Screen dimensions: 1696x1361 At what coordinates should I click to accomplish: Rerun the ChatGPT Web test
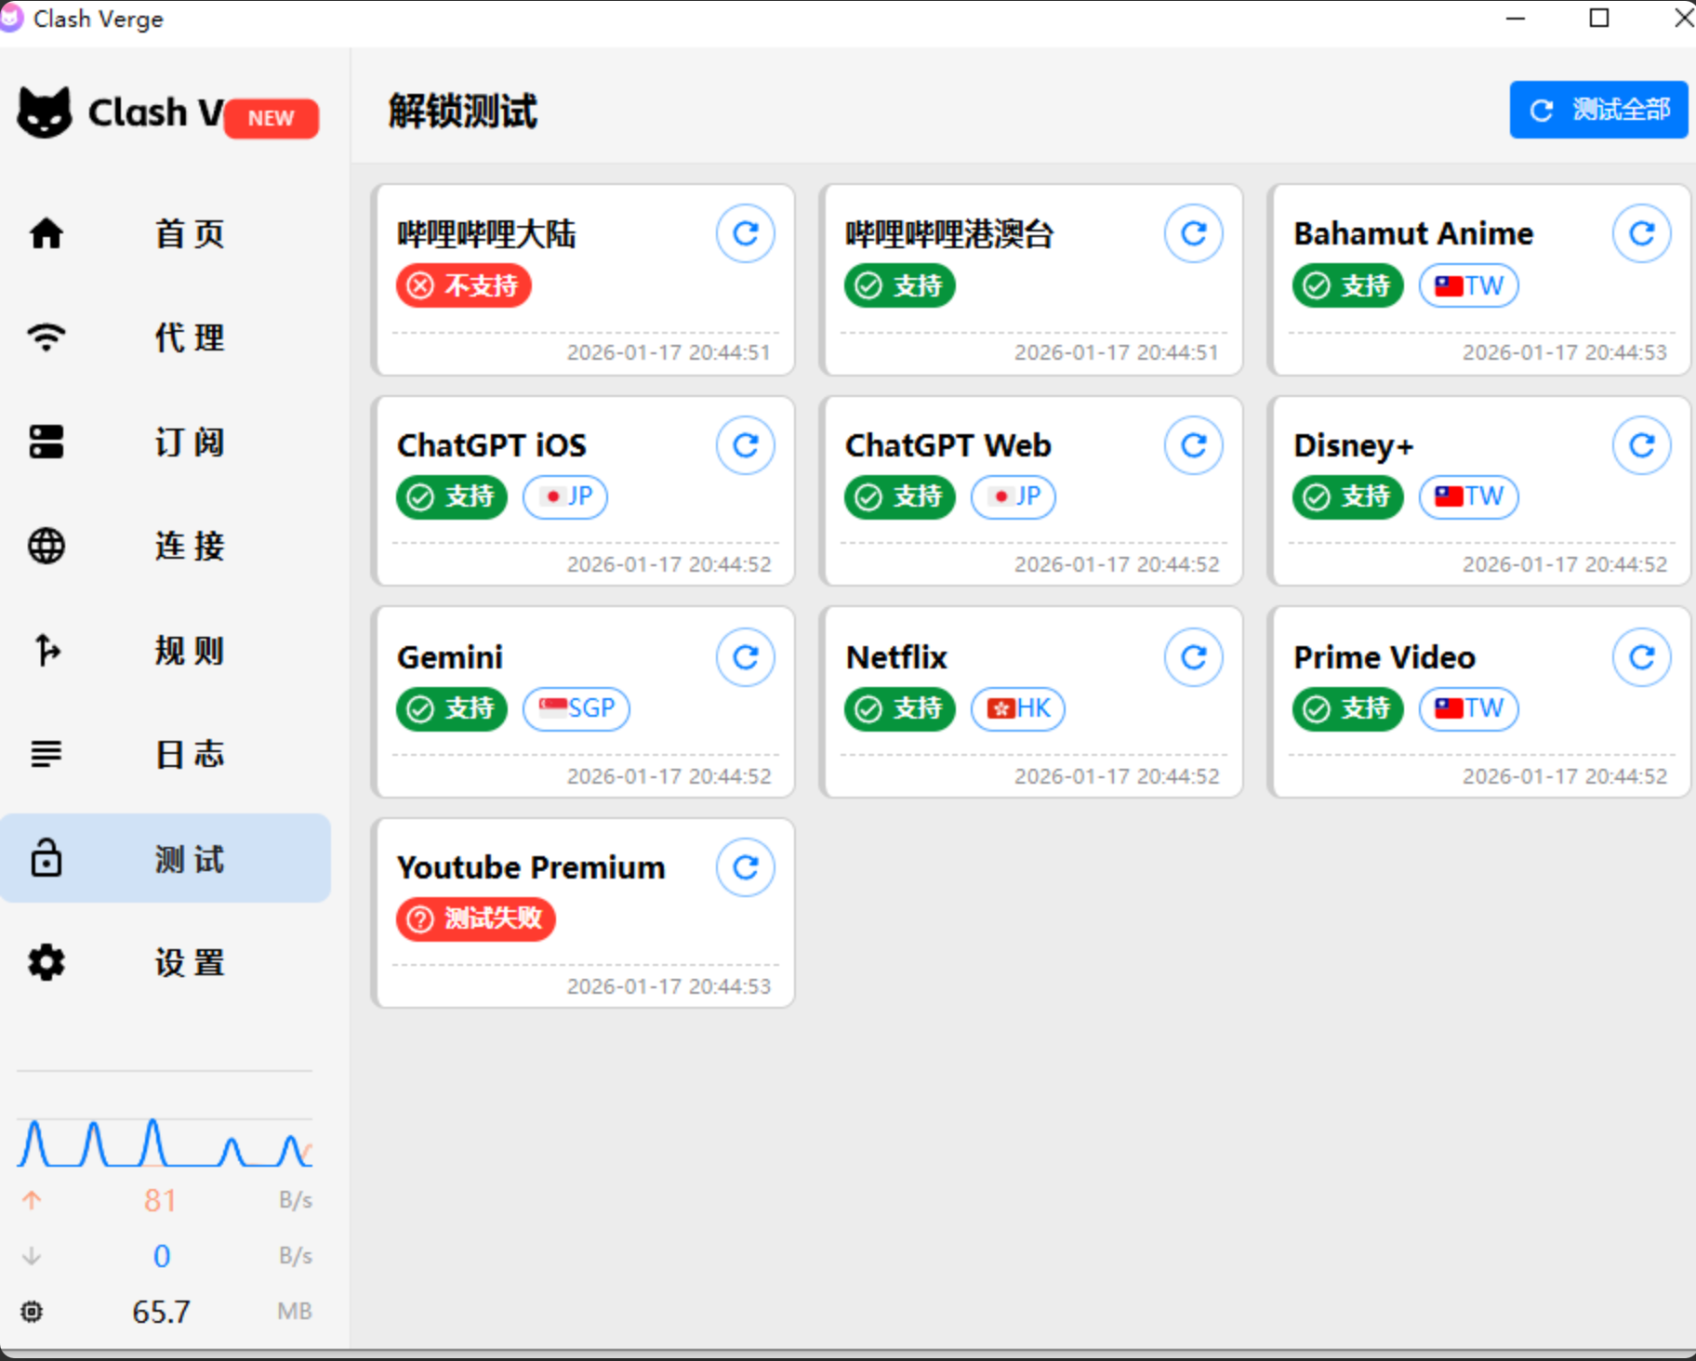point(1193,445)
